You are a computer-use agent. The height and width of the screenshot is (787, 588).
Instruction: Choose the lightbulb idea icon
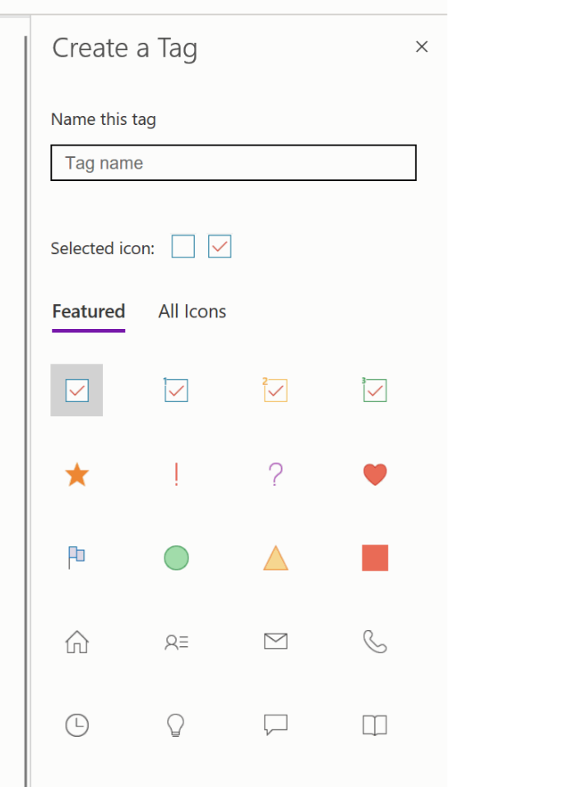[176, 725]
